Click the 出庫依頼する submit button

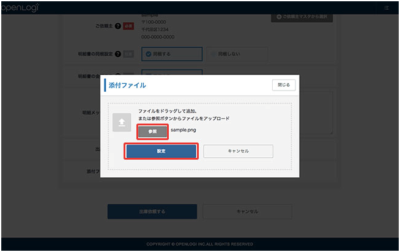[152, 212]
